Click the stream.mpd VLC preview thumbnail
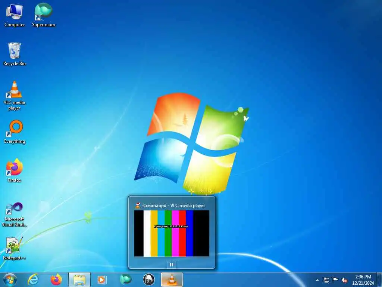 [x=172, y=233]
